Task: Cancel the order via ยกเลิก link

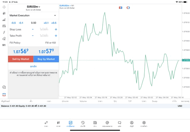Action: point(34,66)
